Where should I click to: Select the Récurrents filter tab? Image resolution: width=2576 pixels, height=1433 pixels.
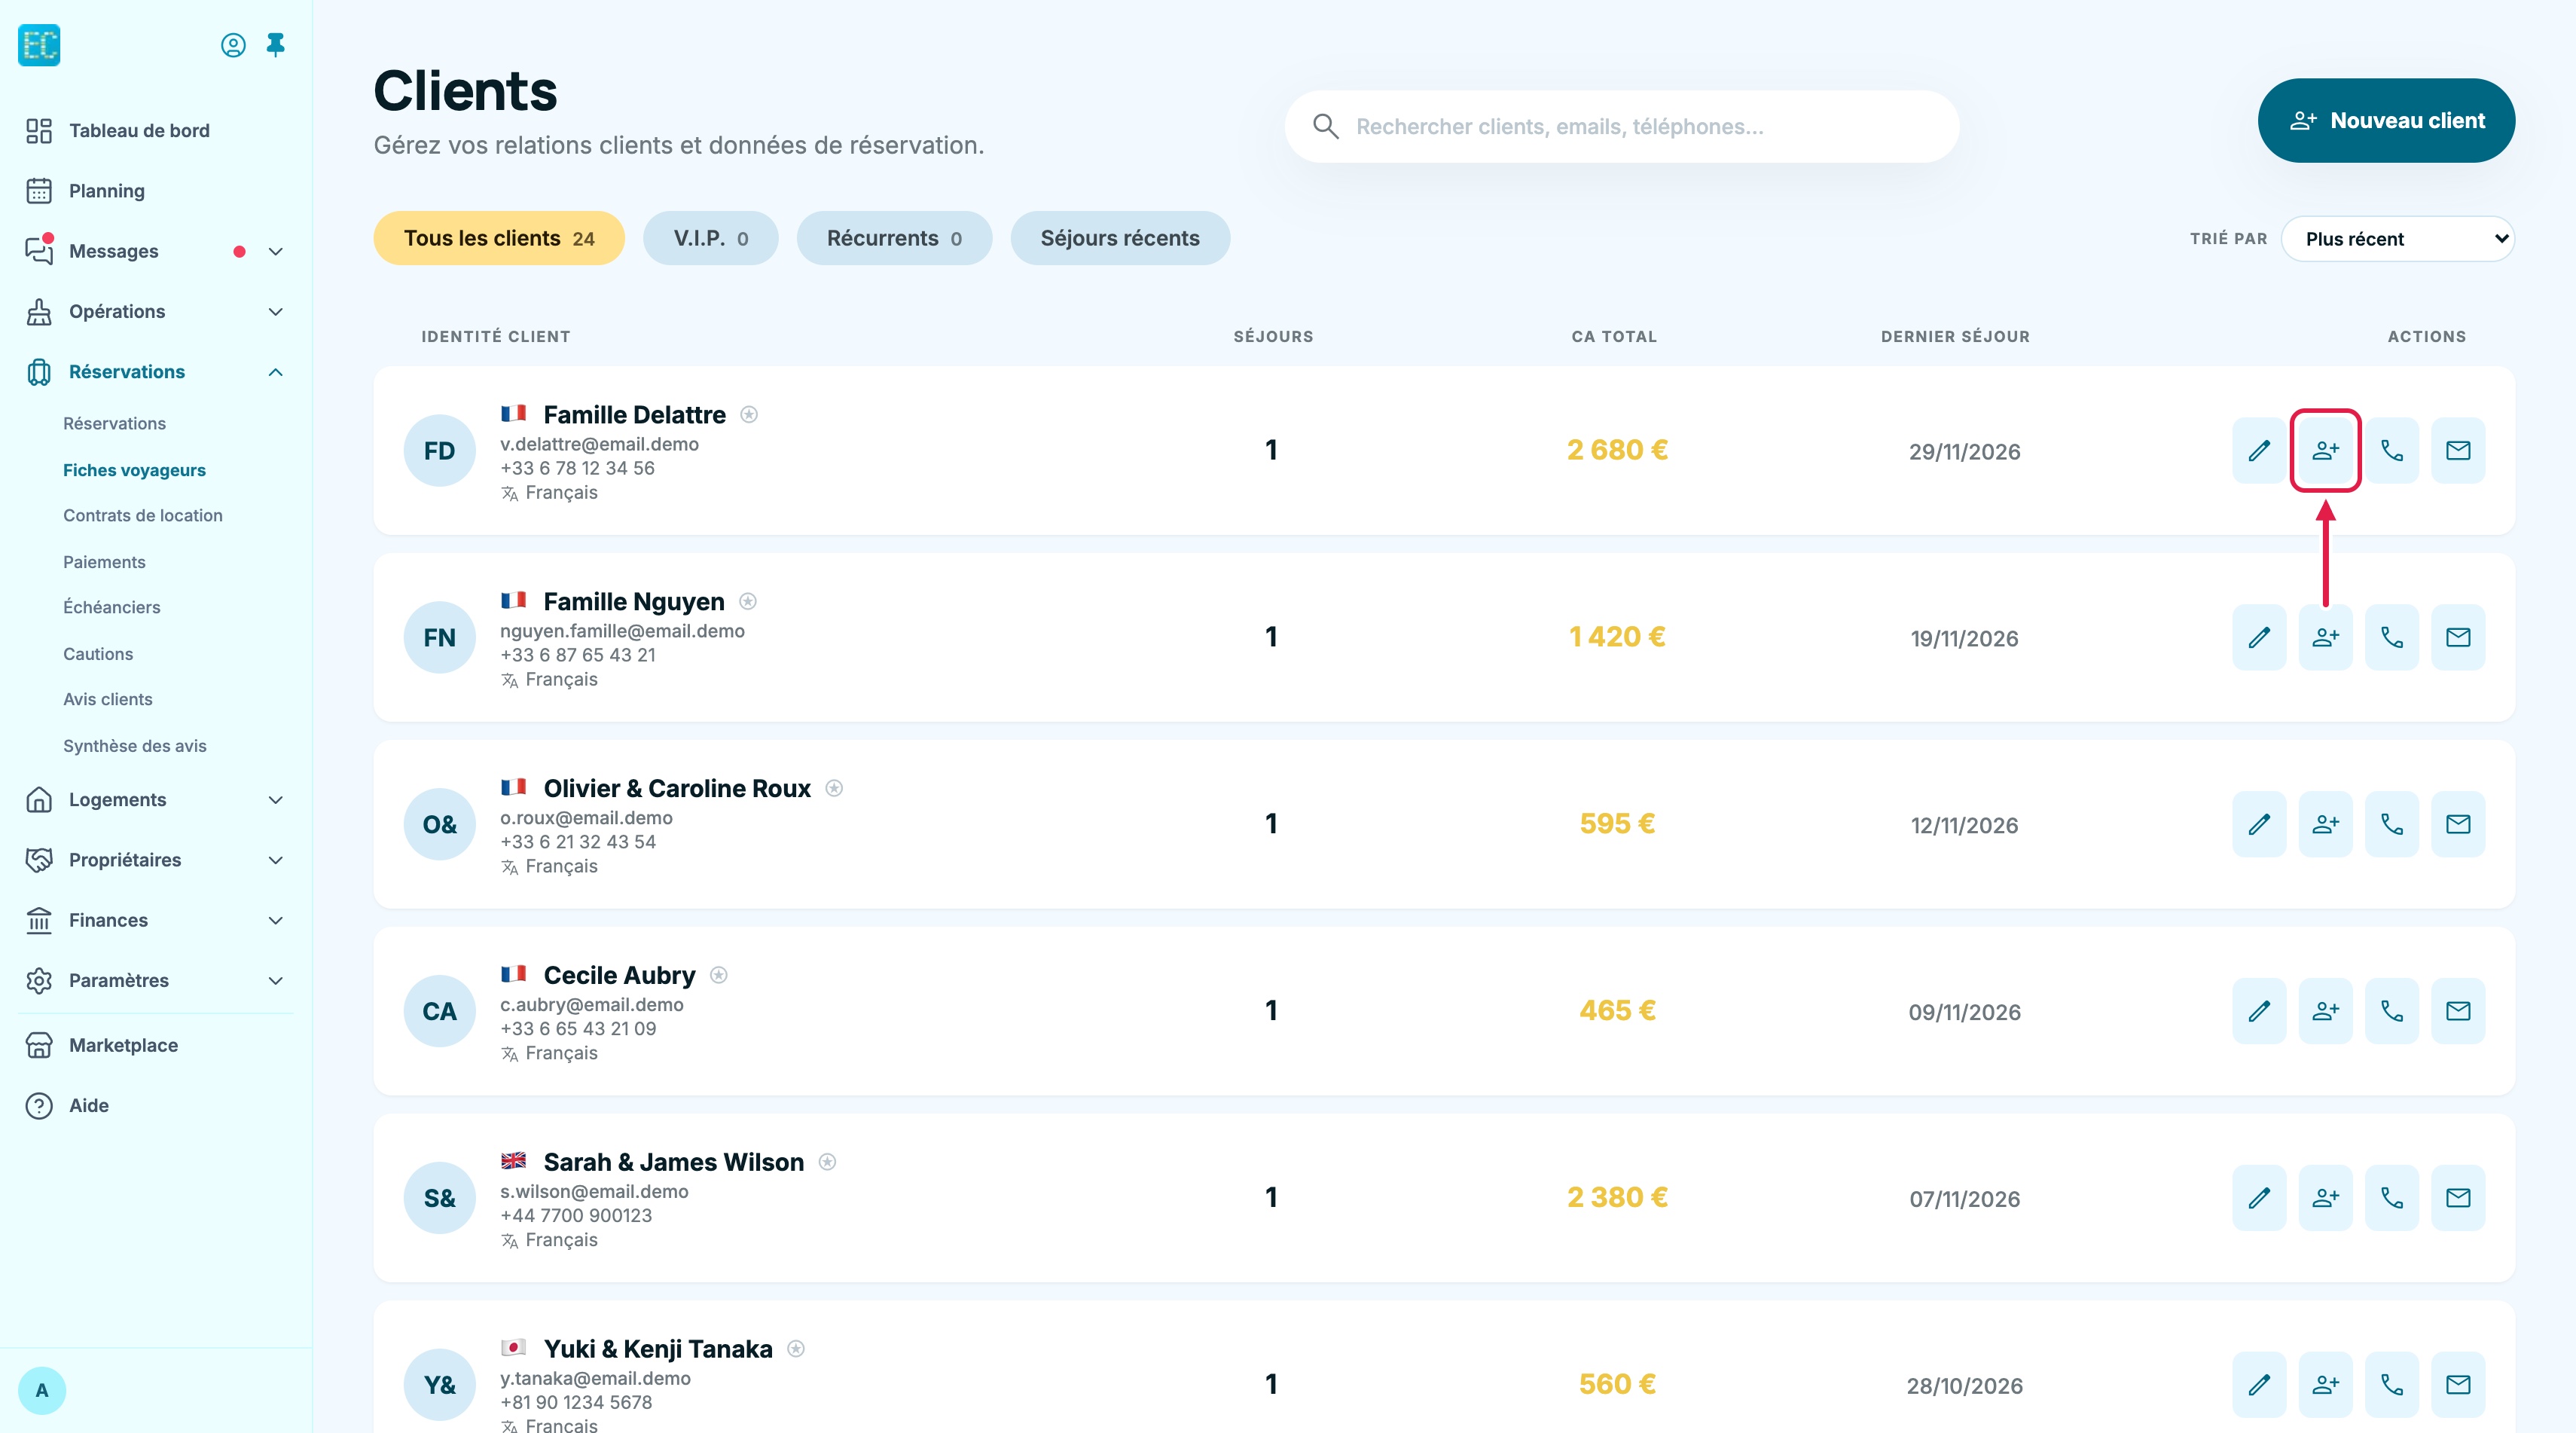tap(894, 238)
